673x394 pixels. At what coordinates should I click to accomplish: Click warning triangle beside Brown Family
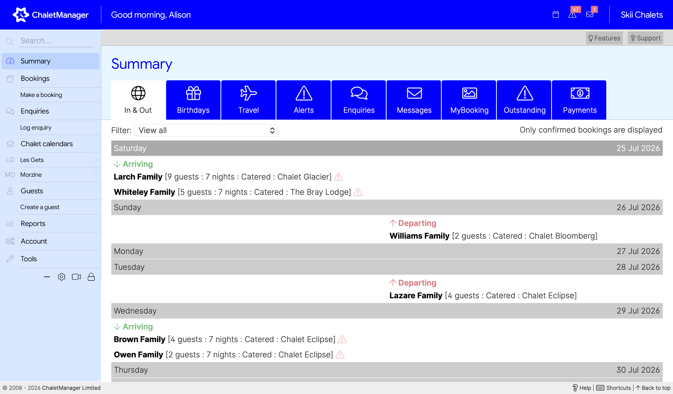[x=342, y=339]
